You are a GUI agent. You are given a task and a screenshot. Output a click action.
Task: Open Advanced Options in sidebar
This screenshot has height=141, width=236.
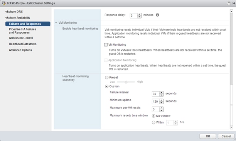point(20,50)
